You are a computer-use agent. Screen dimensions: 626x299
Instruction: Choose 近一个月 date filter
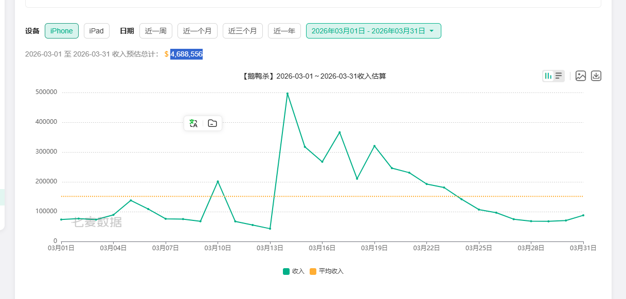(x=198, y=31)
